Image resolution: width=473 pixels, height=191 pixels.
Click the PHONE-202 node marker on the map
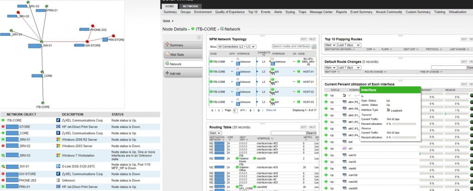click(x=92, y=26)
